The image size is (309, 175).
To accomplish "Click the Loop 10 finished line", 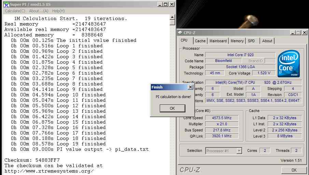I will click(58, 95).
